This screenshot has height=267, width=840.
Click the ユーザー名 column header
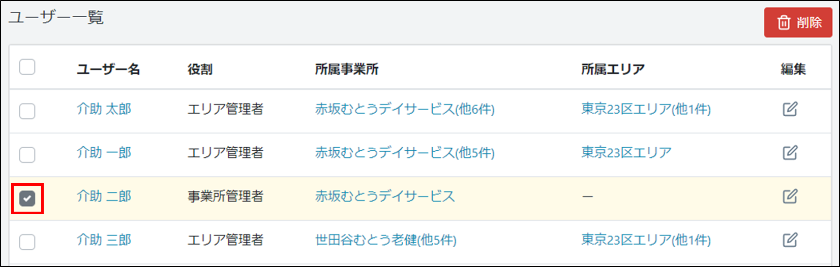coord(108,70)
